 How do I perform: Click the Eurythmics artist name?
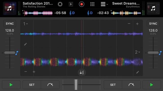click(133, 7)
